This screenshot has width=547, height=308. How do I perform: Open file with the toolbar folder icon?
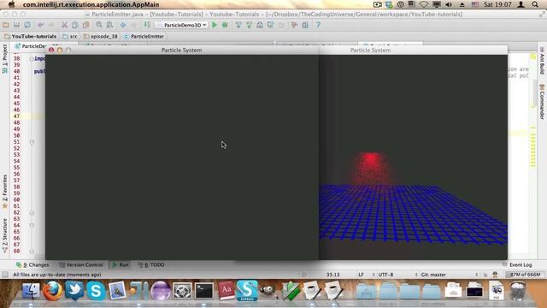[x=6, y=25]
